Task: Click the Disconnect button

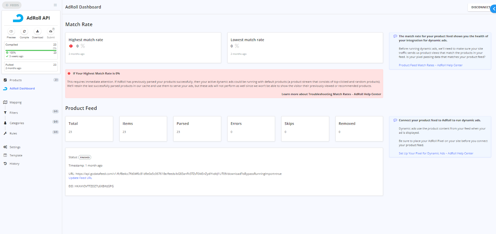Action: (x=480, y=7)
